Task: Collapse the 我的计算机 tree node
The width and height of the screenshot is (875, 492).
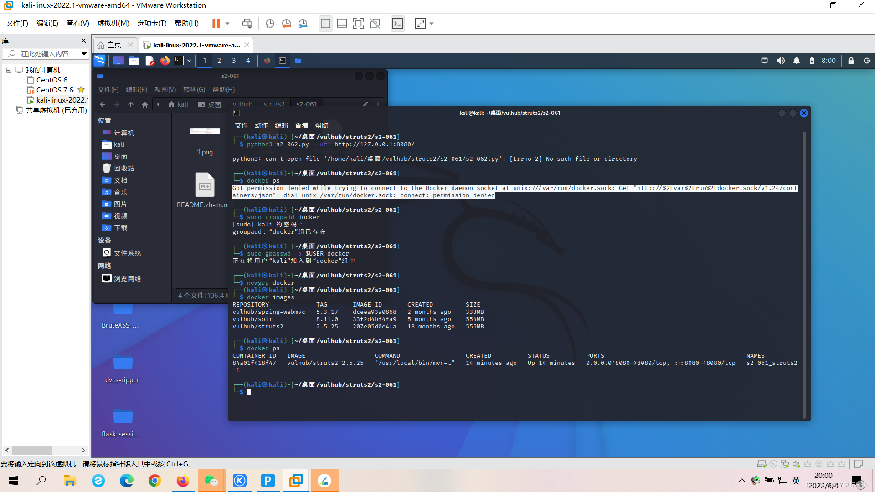Action: [x=9, y=70]
